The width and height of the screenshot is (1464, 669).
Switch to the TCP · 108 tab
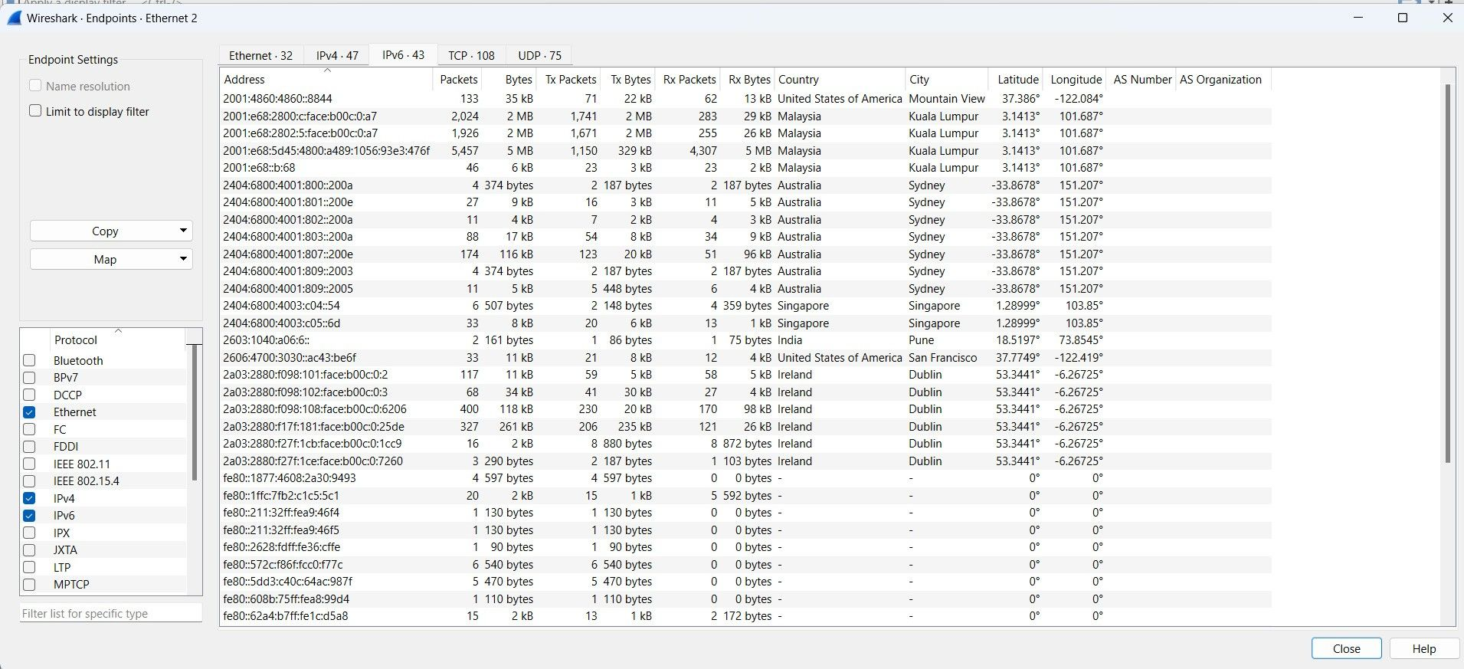coord(471,56)
